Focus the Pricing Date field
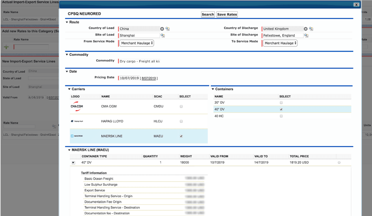The height and width of the screenshot is (216, 372). pyautogui.click(x=129, y=78)
